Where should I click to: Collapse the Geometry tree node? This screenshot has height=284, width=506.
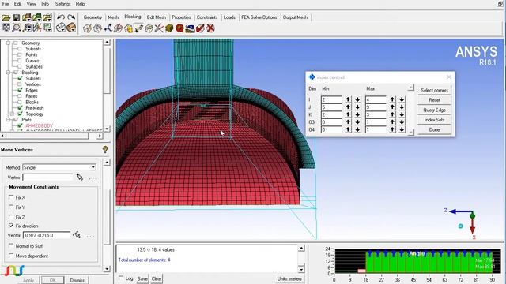click(x=9, y=43)
